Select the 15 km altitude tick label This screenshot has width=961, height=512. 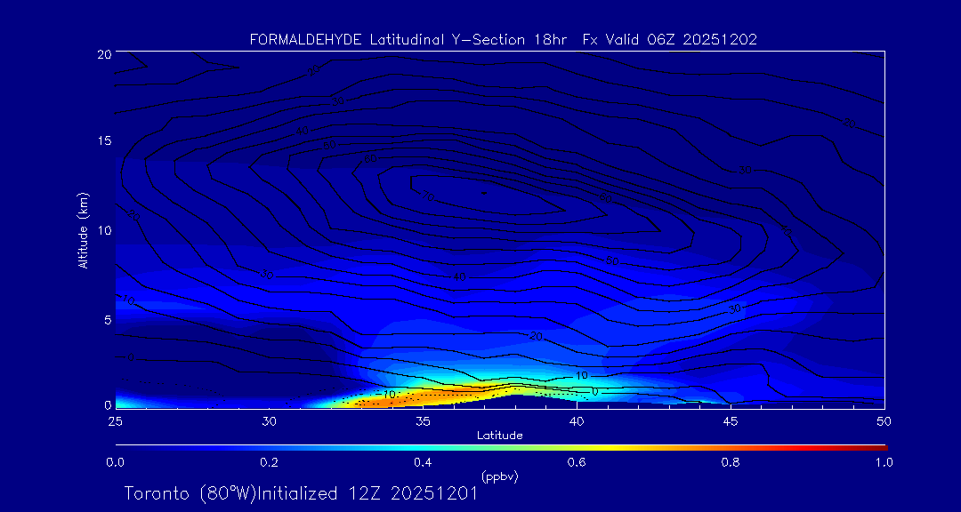102,141
